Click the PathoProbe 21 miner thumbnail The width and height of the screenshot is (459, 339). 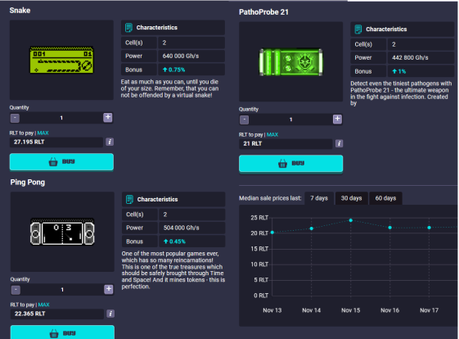click(x=290, y=62)
